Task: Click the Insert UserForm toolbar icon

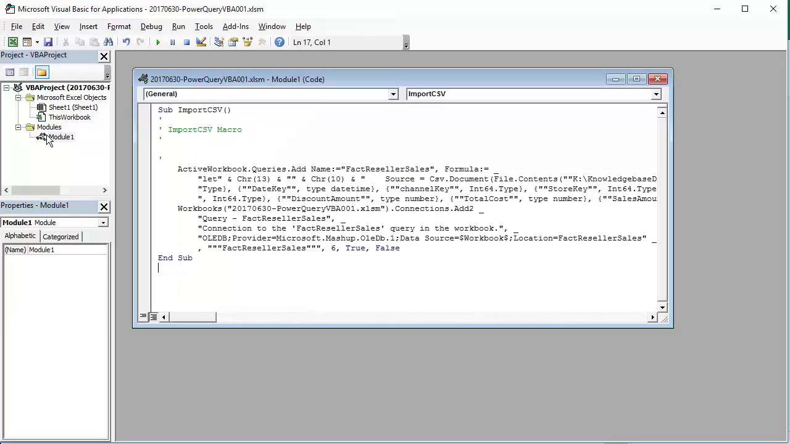Action: [27, 42]
